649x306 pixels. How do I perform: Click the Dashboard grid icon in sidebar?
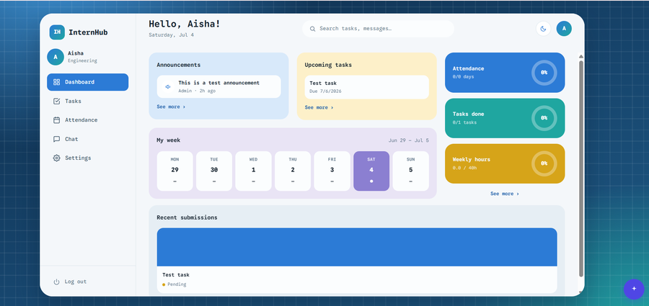(57, 82)
